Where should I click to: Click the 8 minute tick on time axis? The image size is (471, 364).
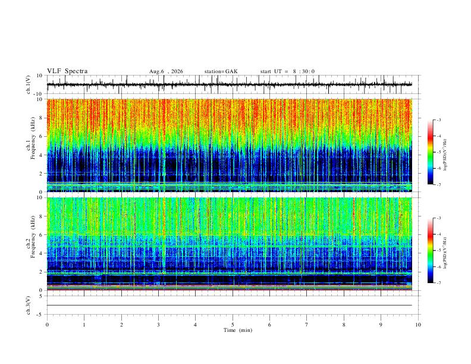click(344, 325)
